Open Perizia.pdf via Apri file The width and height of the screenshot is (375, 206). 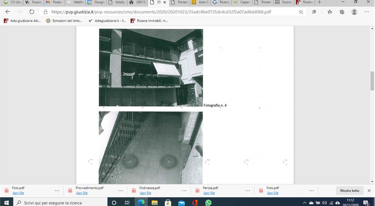(209, 193)
